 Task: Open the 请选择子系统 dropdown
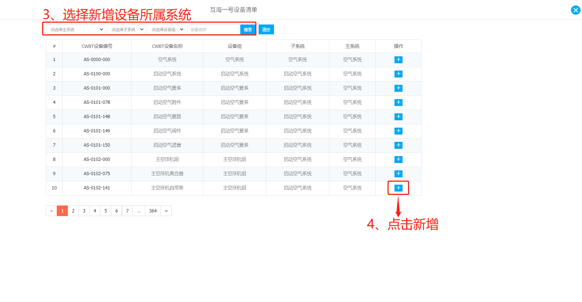(126, 30)
